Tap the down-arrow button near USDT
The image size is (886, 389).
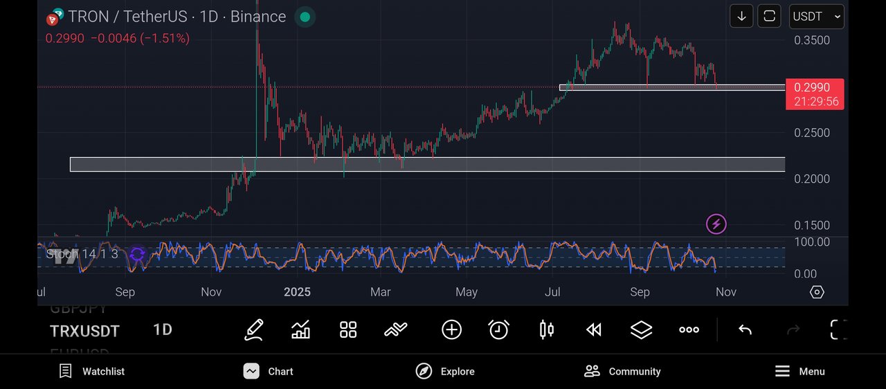741,16
